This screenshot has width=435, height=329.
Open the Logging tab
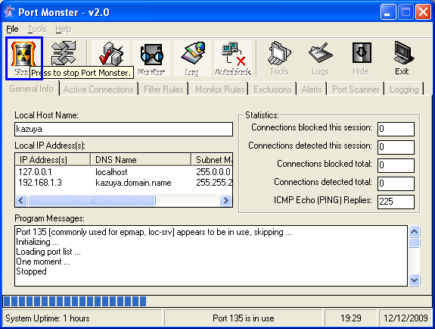(x=404, y=89)
